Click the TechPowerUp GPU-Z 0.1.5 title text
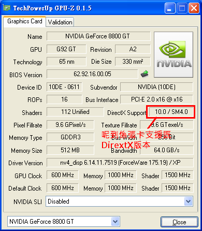The width and height of the screenshot is (202, 231). (52, 8)
